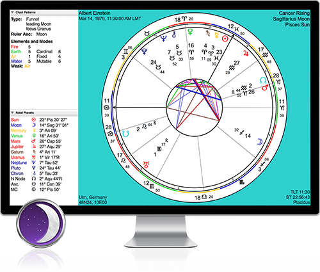Click the red Jupiter glyph in the chart
Screen dimensions: 320x272
(x=246, y=53)
